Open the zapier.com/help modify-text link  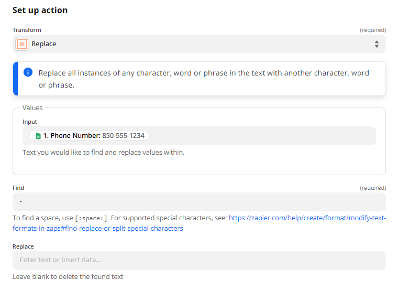307,218
